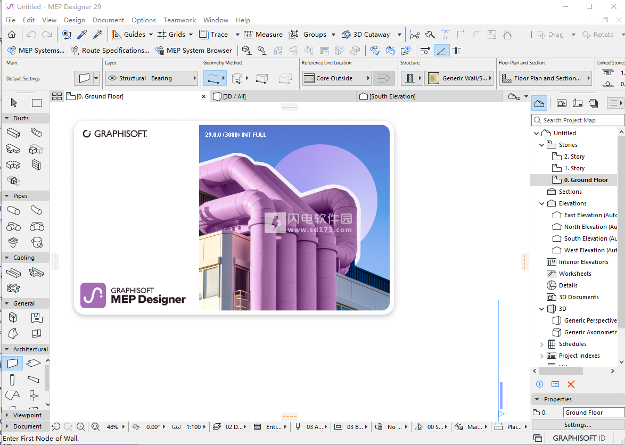625x445 pixels.
Task: Select the Arrow selection tool
Action: pos(14,103)
